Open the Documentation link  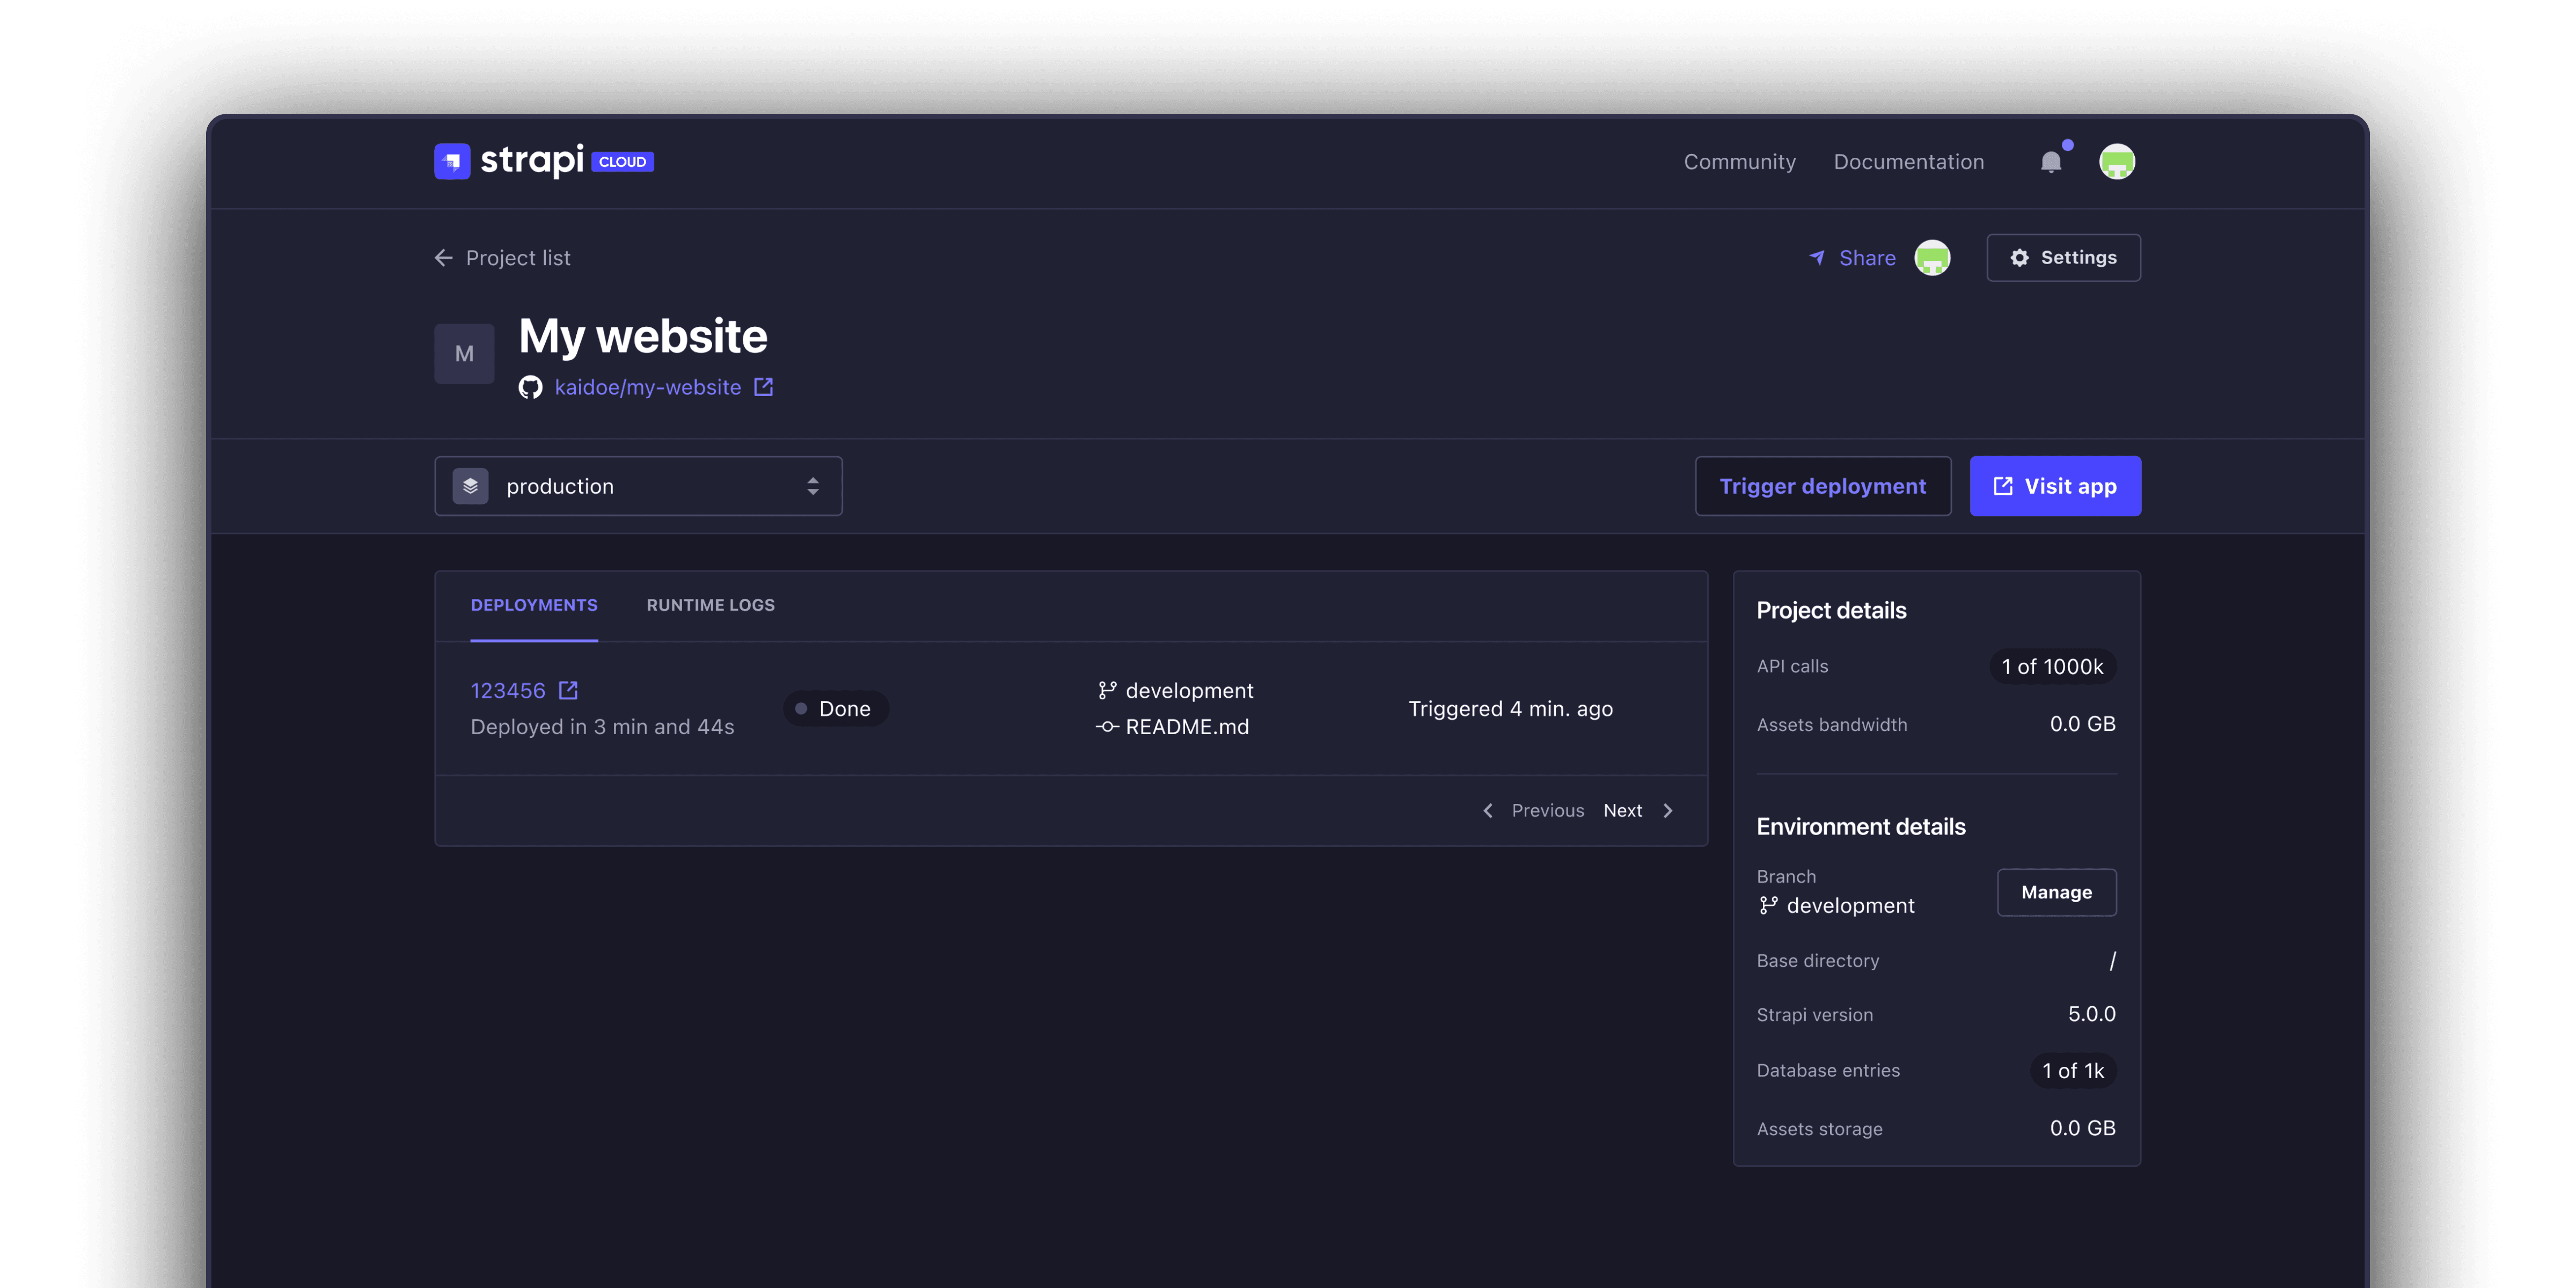(1909, 162)
